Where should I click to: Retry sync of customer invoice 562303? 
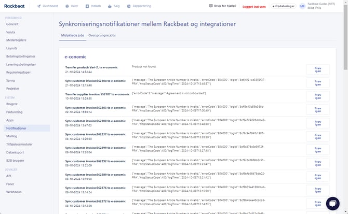pos(317,110)
